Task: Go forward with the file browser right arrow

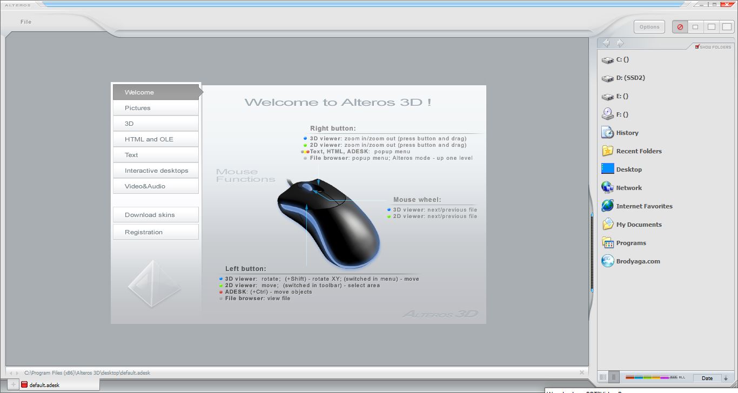Action: (x=620, y=43)
